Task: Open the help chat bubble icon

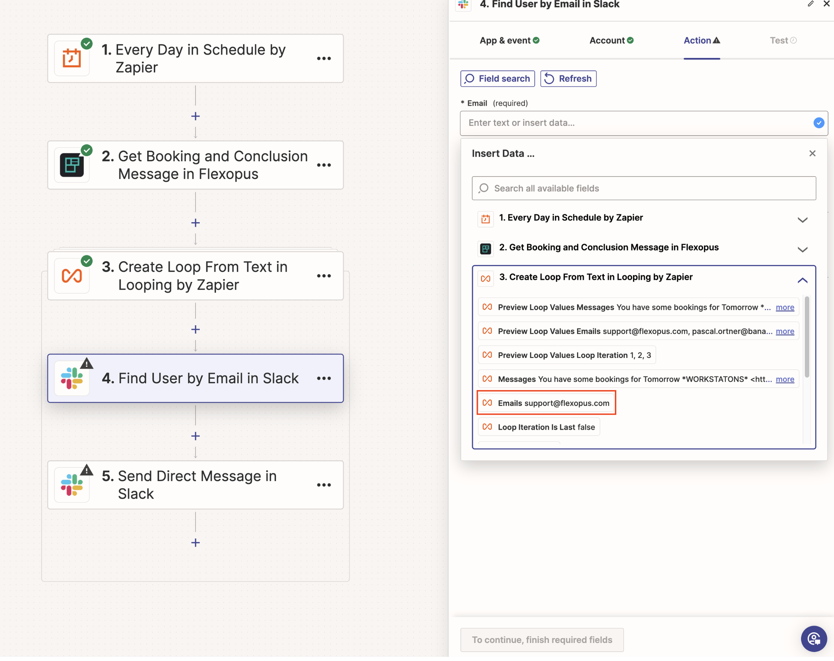Action: click(813, 639)
